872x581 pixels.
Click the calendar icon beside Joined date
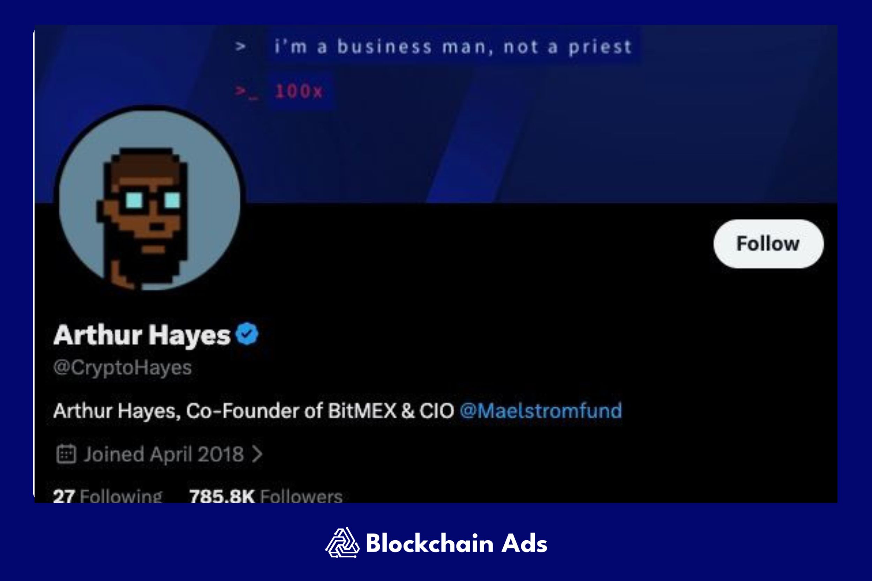66,454
